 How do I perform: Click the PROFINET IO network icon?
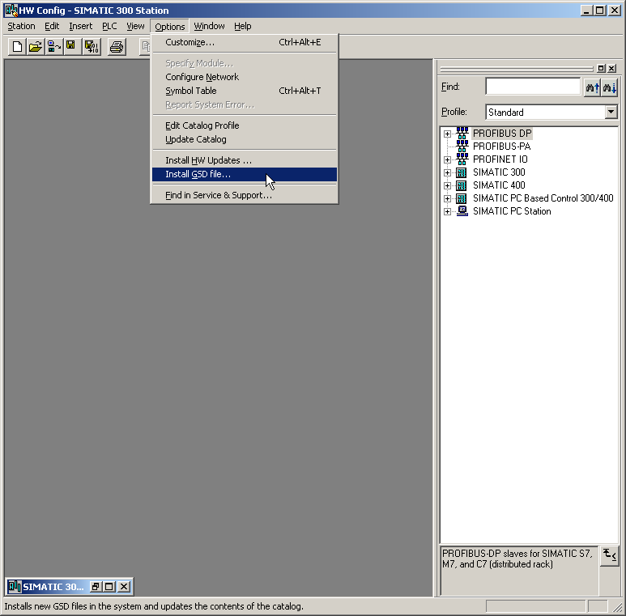coord(462,159)
